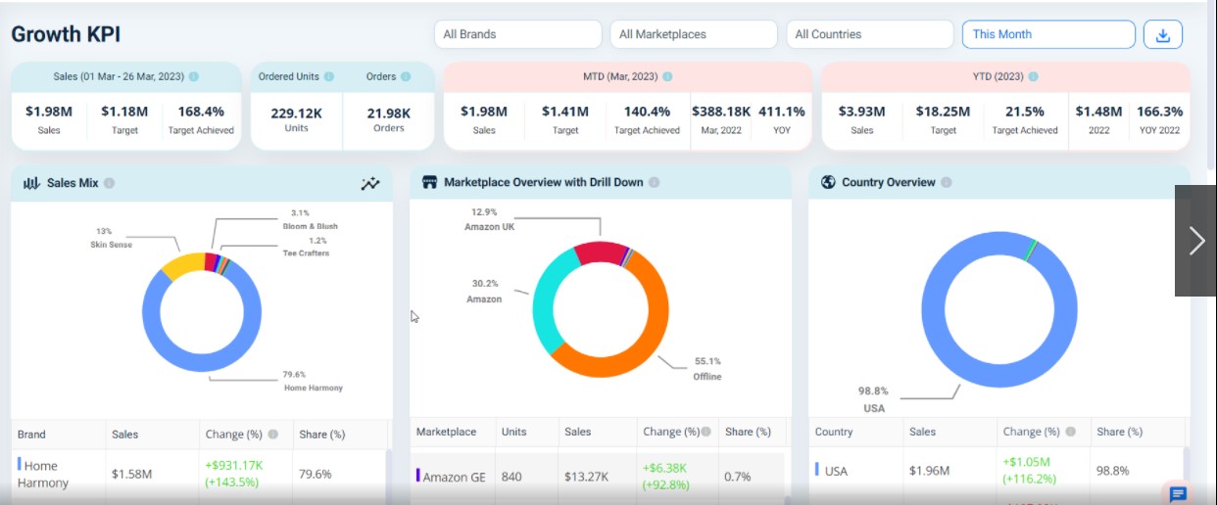The image size is (1217, 505).
Task: Sort marketplace table by Units column
Action: 513,432
